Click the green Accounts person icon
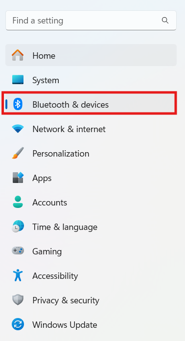 pyautogui.click(x=18, y=202)
